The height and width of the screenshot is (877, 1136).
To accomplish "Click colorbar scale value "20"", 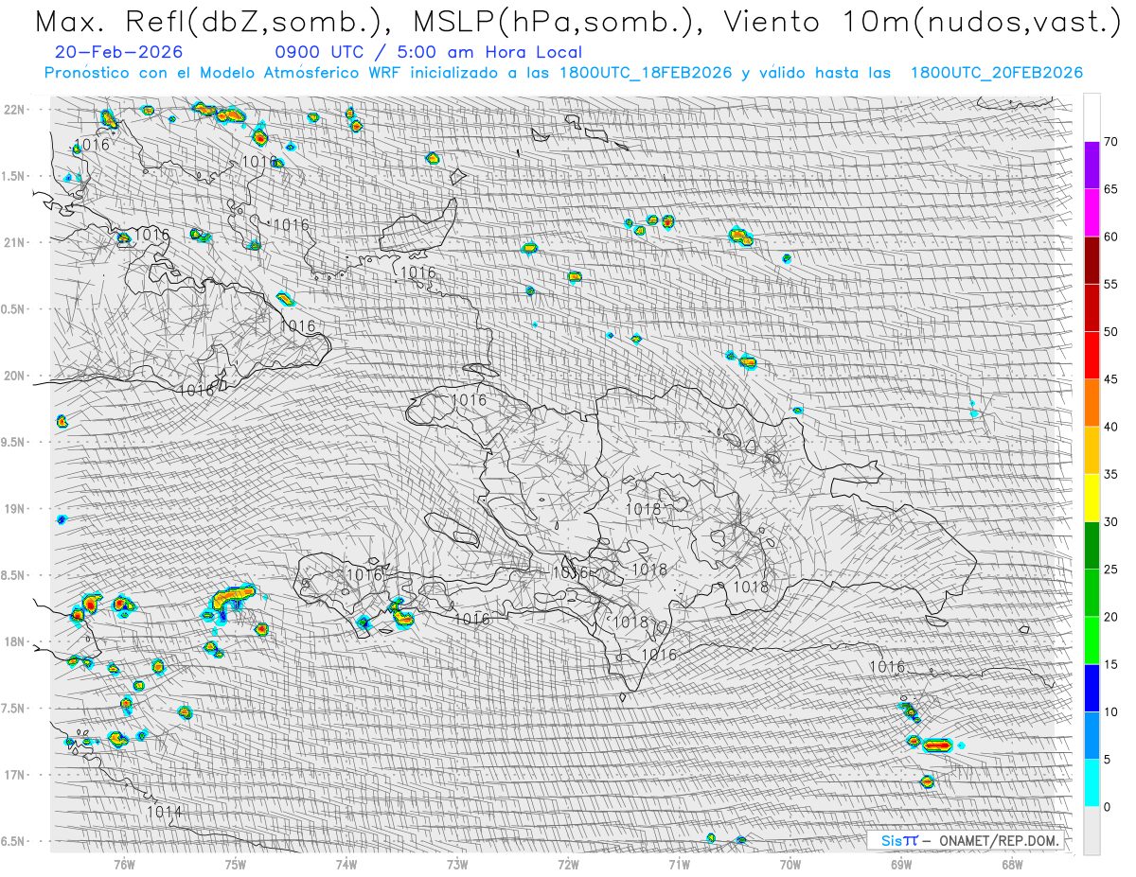I will tap(1110, 617).
